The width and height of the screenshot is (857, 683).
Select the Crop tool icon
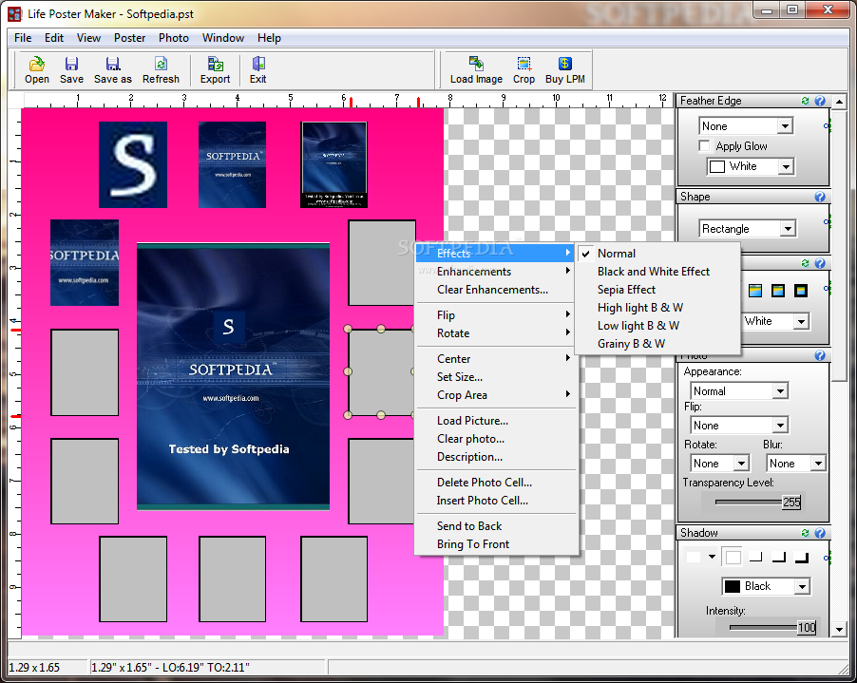[x=524, y=70]
